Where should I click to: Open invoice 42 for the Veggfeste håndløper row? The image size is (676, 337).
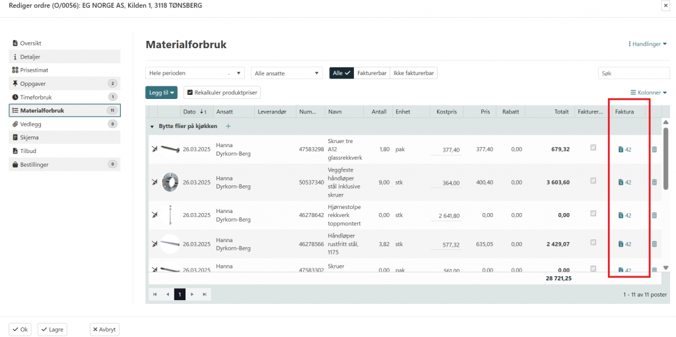click(625, 182)
